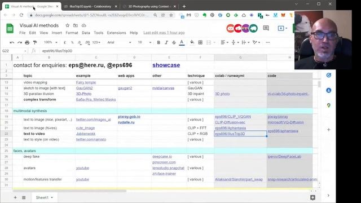361x203 pixels.
Task: Decrease decimal places icon
Action: 80,43
